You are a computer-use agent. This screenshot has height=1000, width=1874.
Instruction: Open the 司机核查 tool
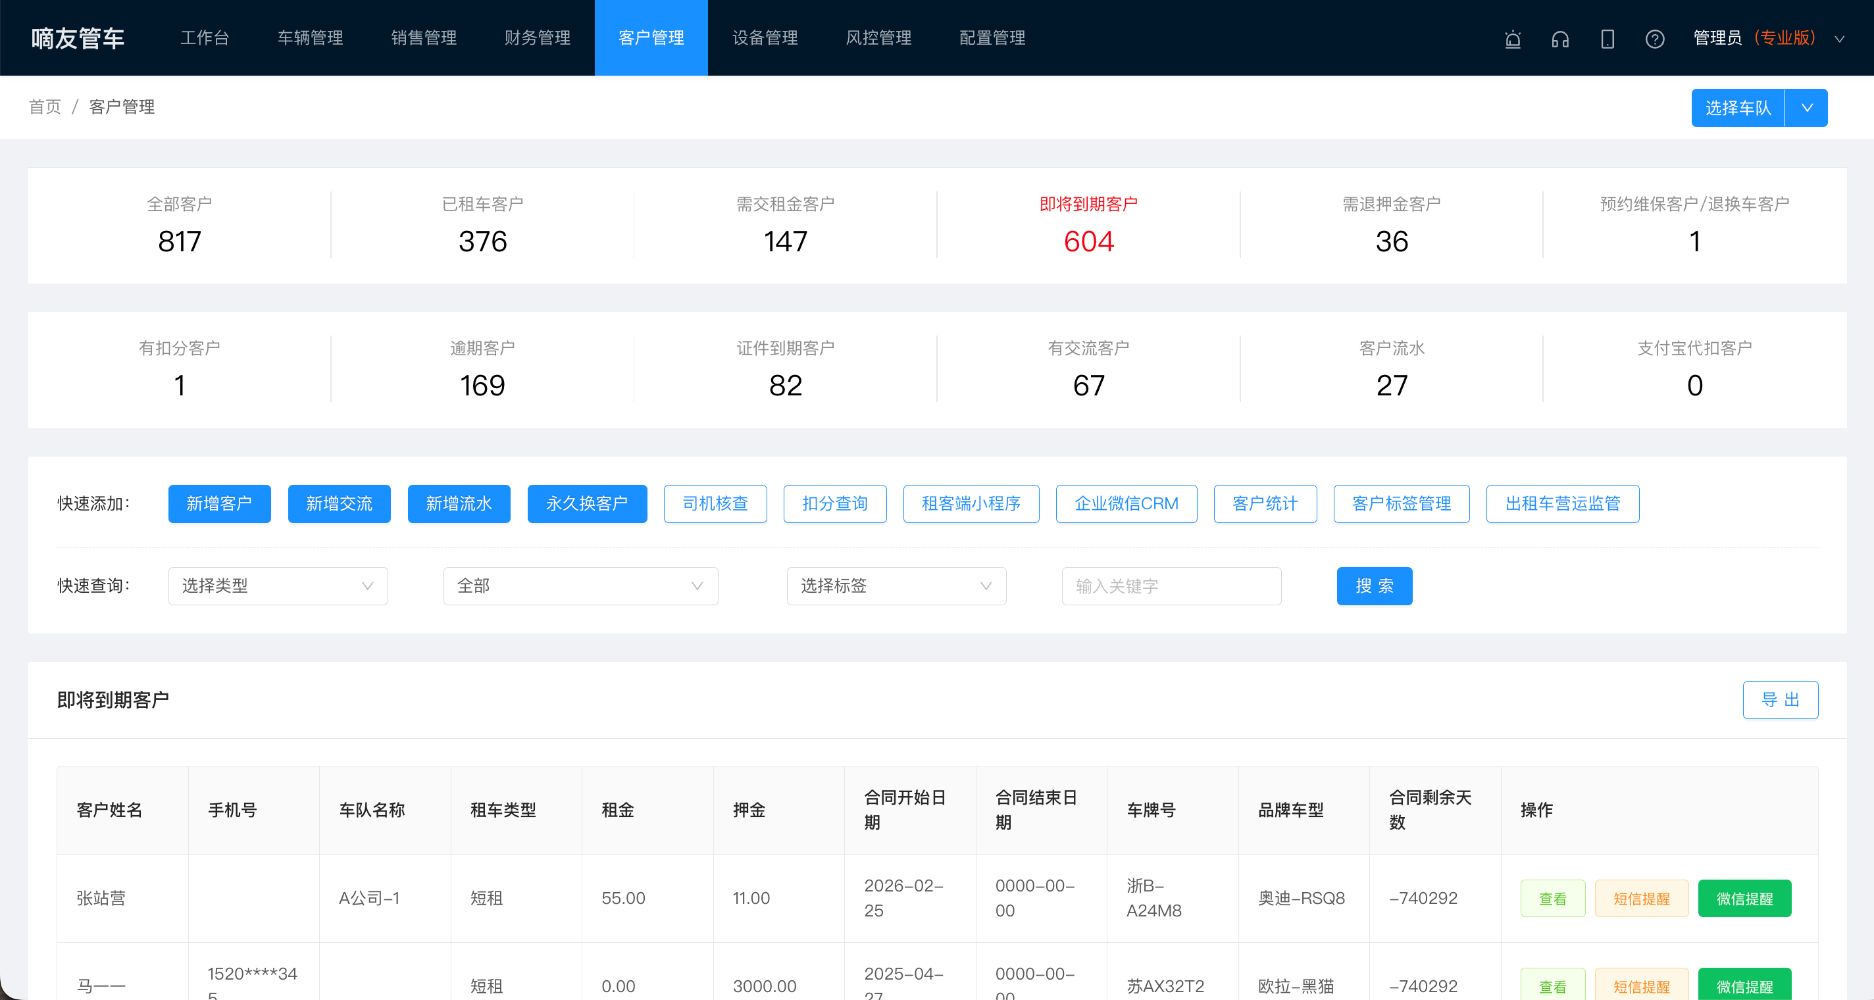(x=715, y=503)
